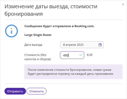127x99 pixels.
Task: Click the purple note about cost distribution
Action: tap(73, 72)
